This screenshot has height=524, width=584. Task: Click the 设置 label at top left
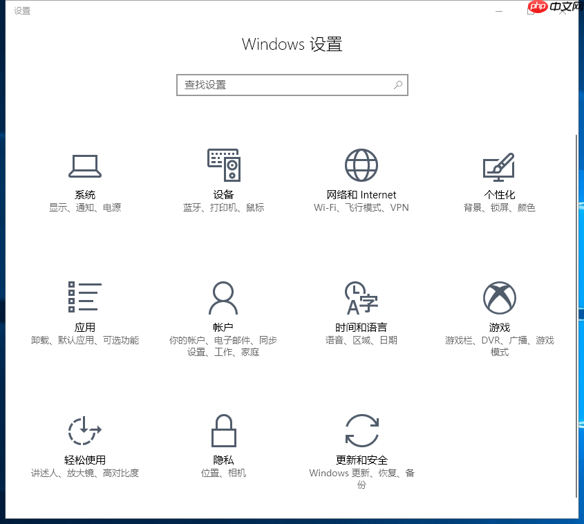click(21, 10)
